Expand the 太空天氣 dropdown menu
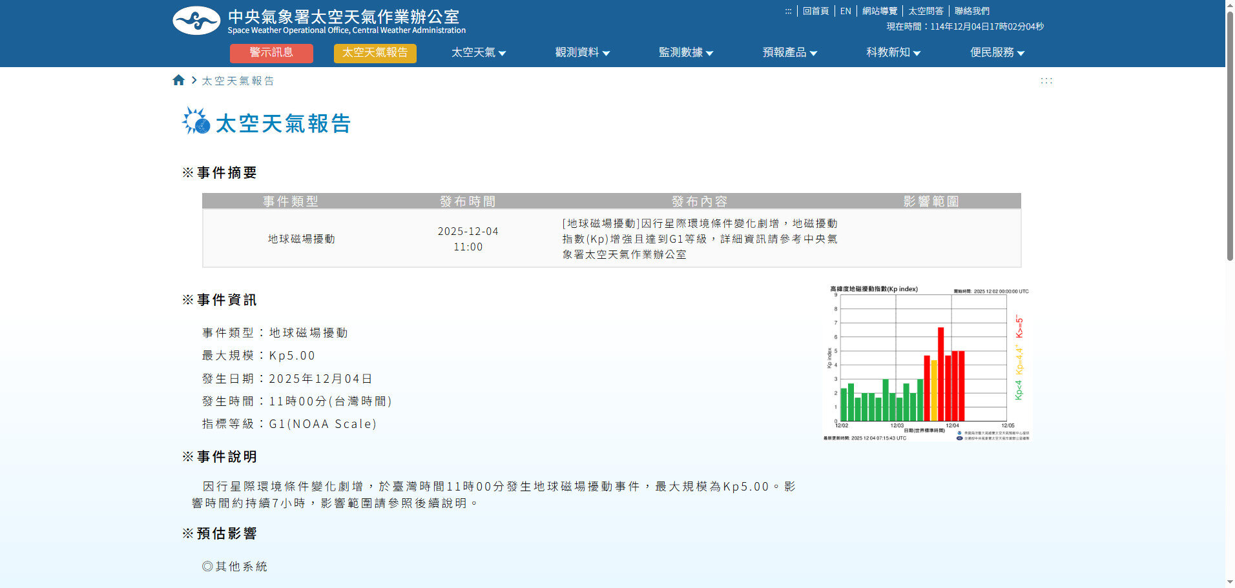 click(478, 53)
